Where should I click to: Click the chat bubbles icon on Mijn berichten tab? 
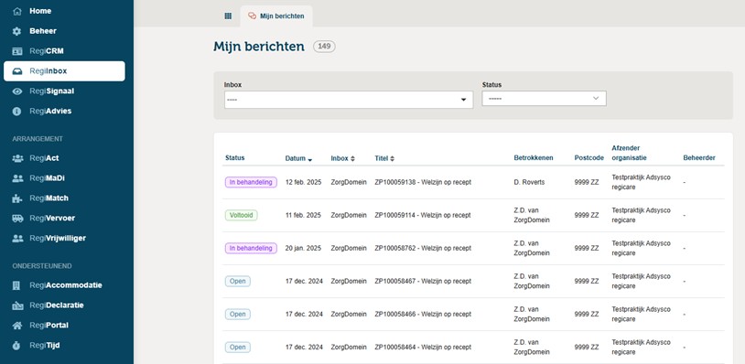click(x=253, y=16)
